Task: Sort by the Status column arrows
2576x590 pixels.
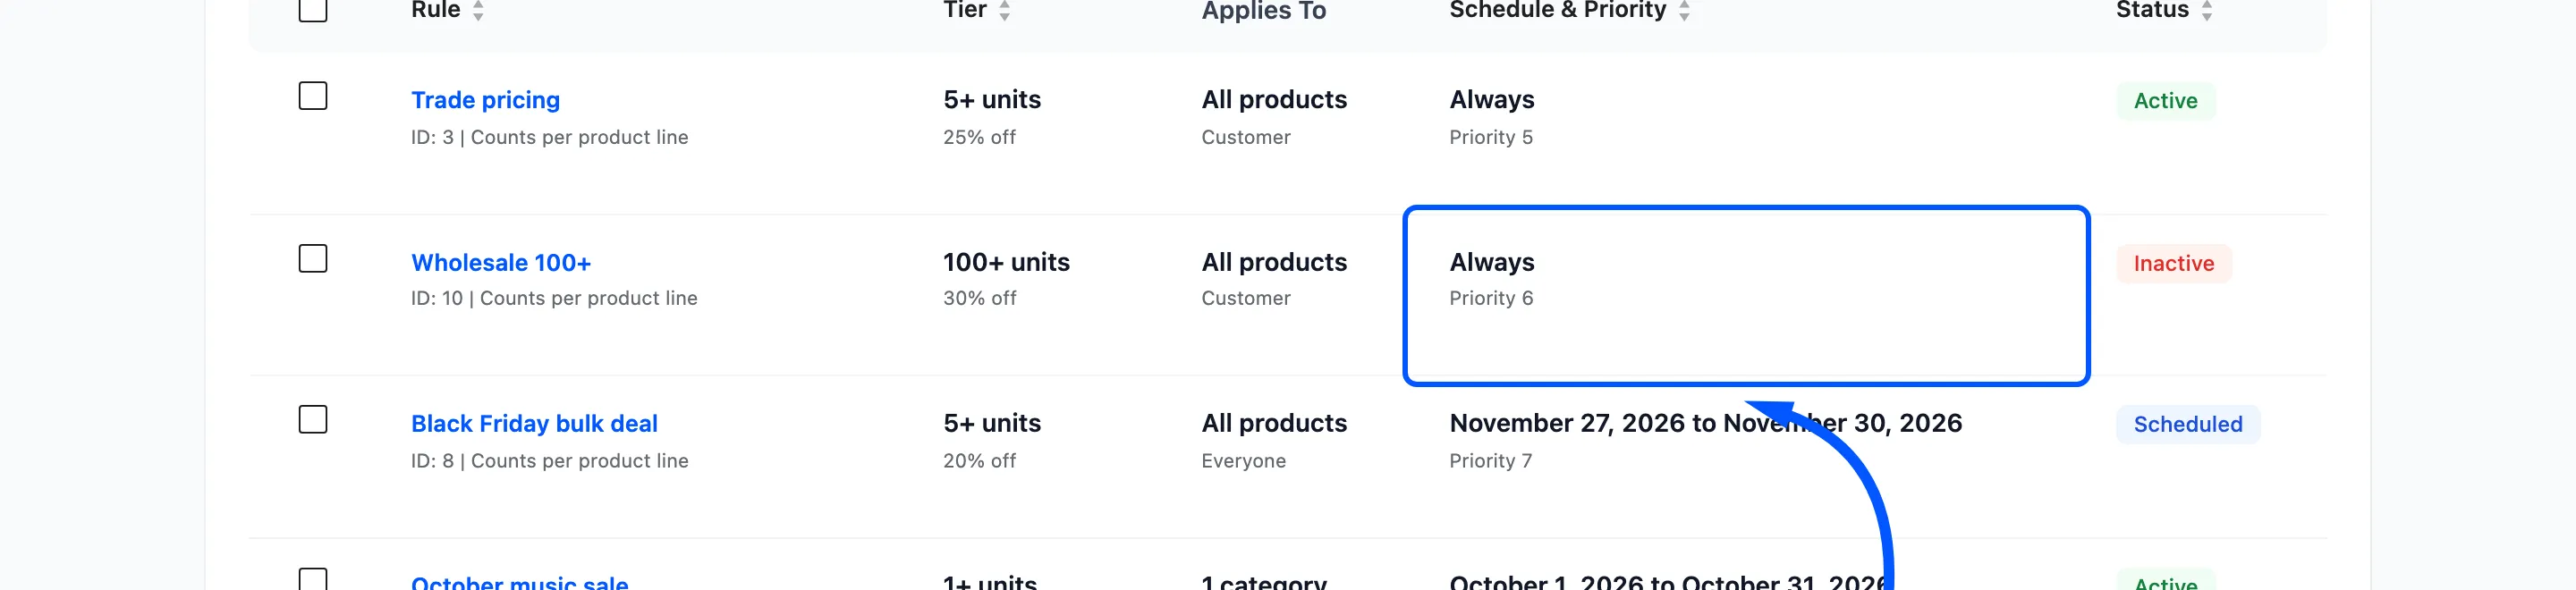Action: [x=2207, y=11]
